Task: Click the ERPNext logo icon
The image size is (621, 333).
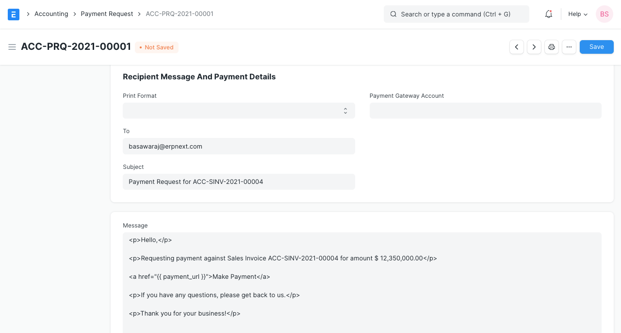Action: 13,14
